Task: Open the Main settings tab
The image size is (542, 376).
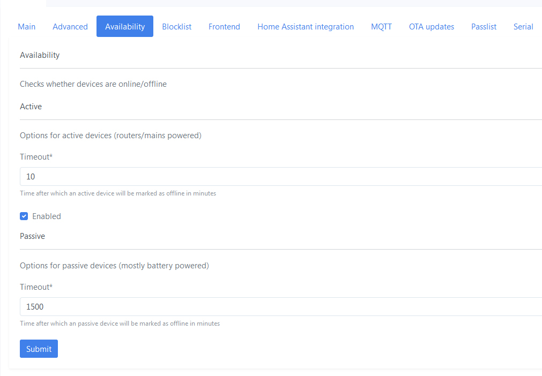Action: [27, 27]
